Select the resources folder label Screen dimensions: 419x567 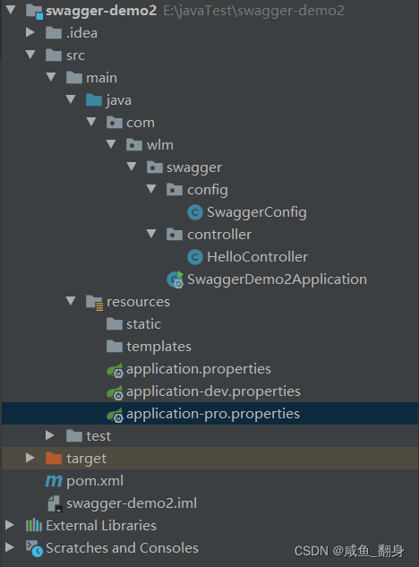(x=138, y=302)
